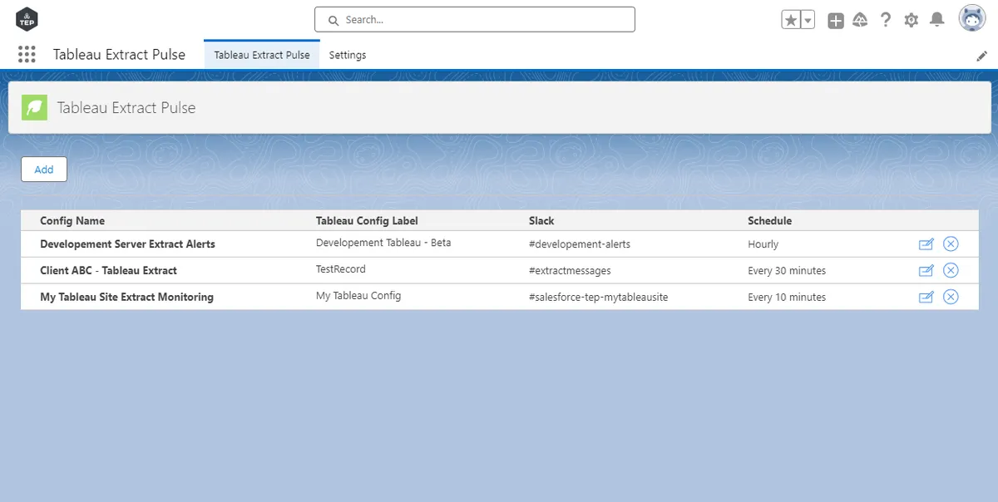Switch to the Settings tab
998x502 pixels.
click(348, 55)
